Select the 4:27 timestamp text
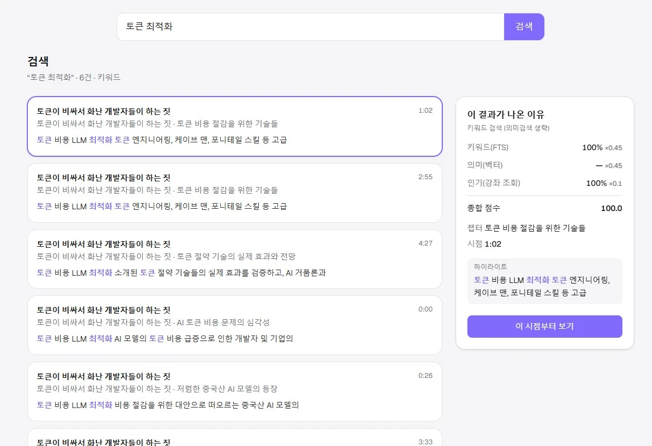The height and width of the screenshot is (446, 652). point(426,243)
